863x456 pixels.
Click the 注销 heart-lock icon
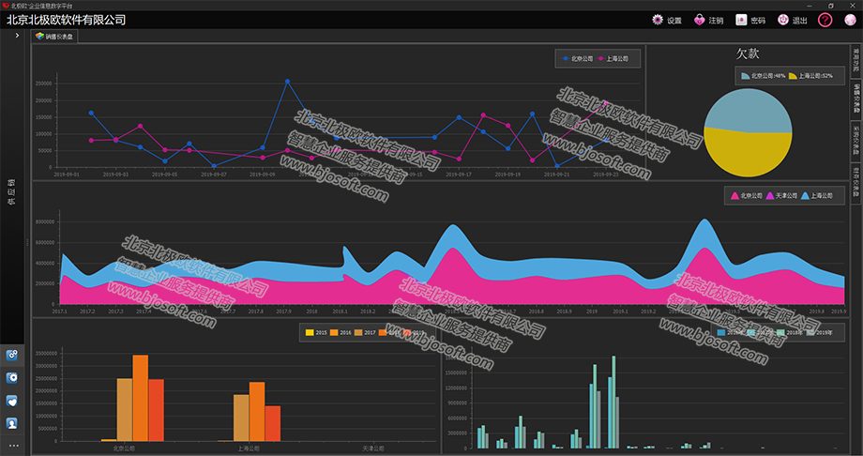pos(700,20)
